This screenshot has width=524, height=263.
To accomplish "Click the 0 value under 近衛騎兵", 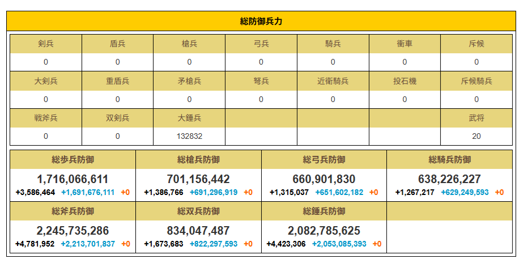I will click(x=333, y=100).
